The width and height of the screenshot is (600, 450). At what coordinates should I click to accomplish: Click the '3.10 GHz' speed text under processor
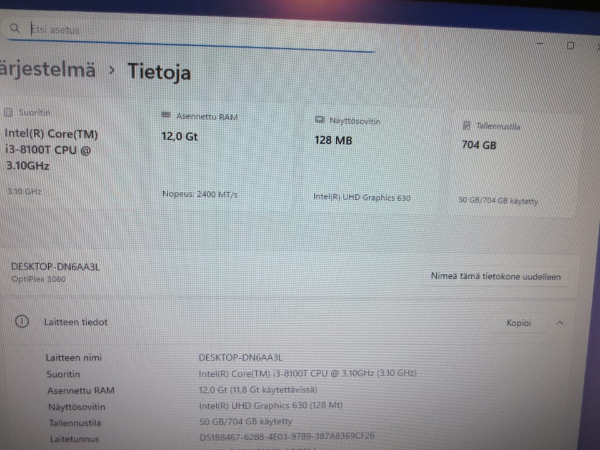point(24,191)
